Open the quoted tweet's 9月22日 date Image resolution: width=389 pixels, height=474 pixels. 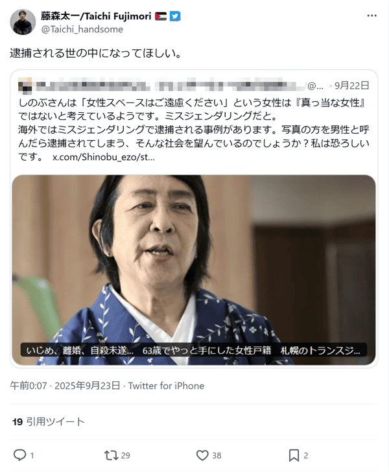[x=352, y=86]
